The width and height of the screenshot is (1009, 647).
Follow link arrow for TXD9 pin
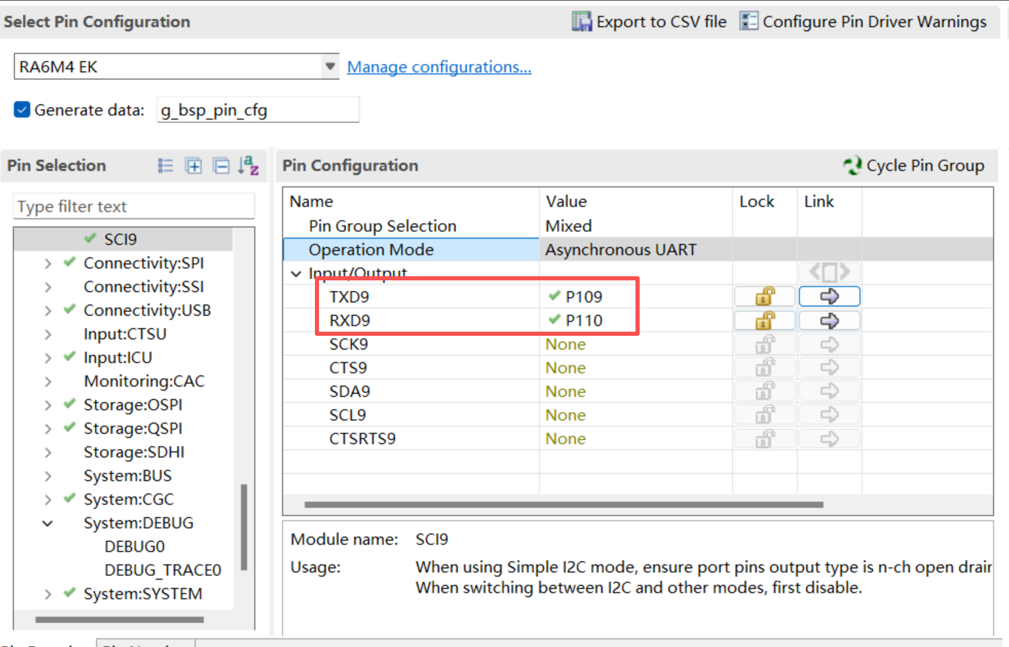(829, 296)
